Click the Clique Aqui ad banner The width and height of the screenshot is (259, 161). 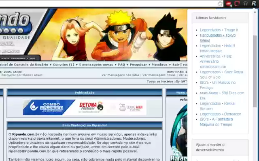tap(131, 107)
